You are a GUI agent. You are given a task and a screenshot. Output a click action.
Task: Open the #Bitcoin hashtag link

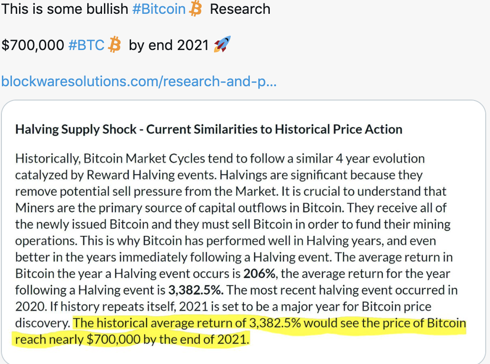159,9
